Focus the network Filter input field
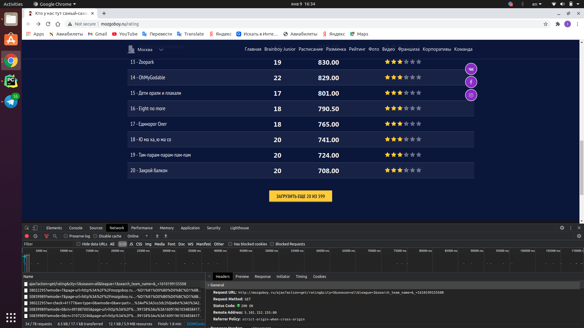This screenshot has height=328, width=584. point(47,244)
